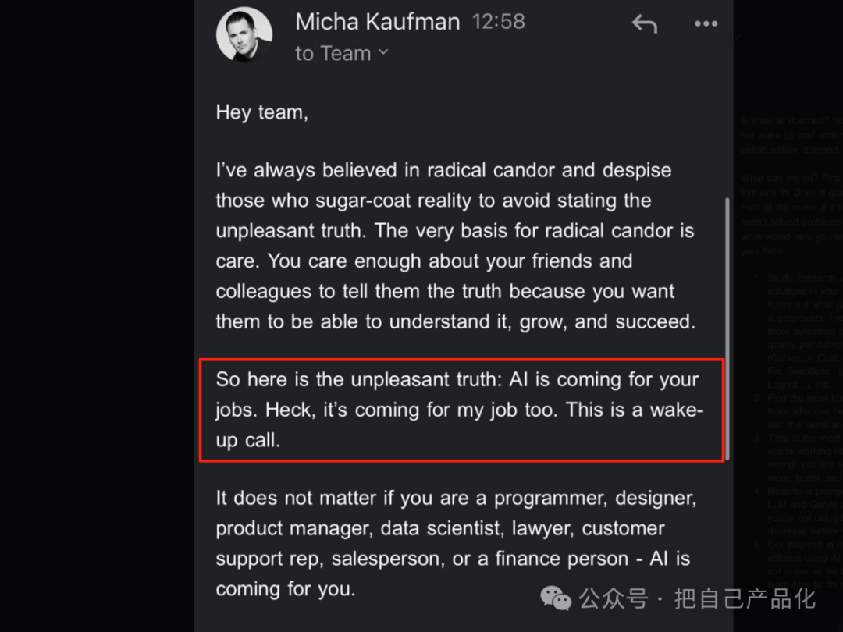The height and width of the screenshot is (632, 843).
Task: Click the 把自己产品化 watermark text
Action: [745, 598]
